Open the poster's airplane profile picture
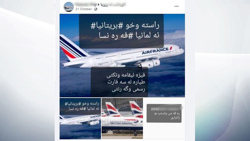The width and height of the screenshot is (250, 141). [69, 7]
